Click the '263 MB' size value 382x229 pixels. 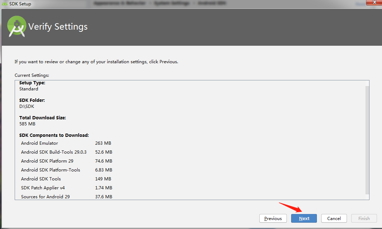point(103,143)
